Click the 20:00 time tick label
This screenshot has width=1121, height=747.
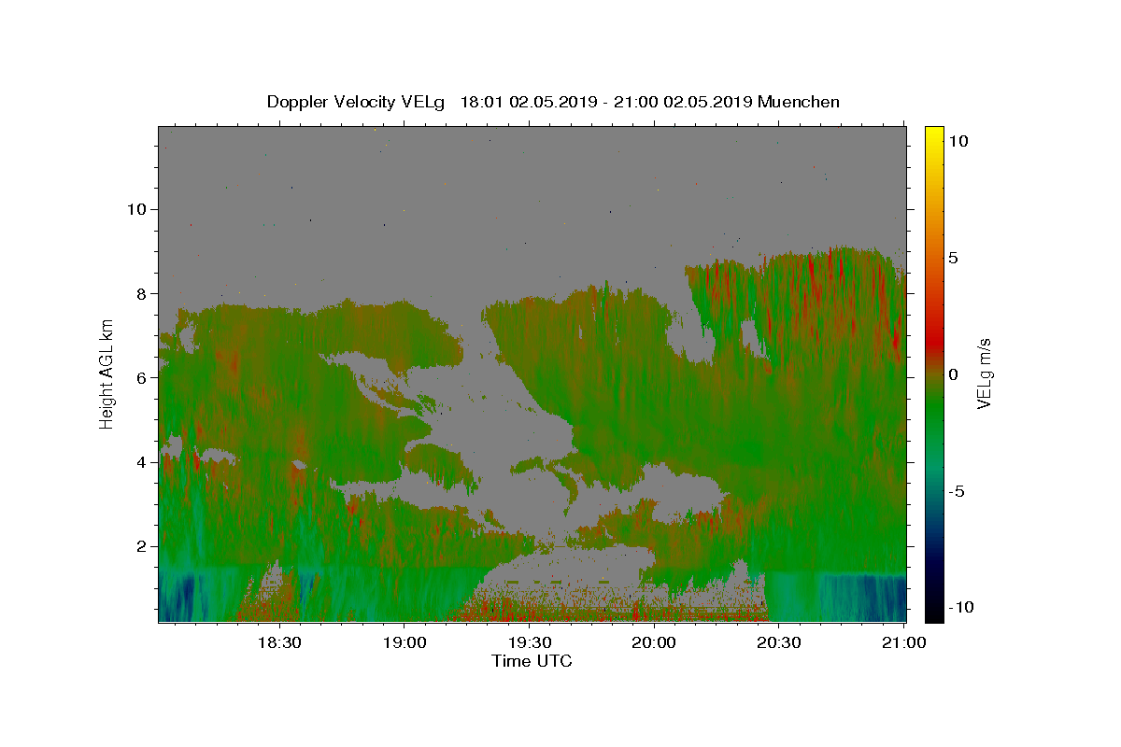pos(654,642)
